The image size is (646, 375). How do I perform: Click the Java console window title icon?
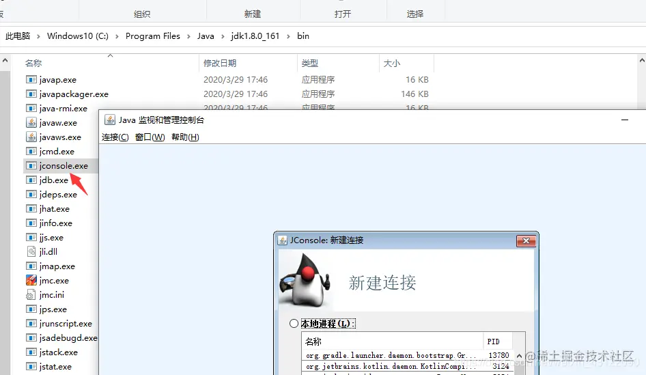(109, 120)
